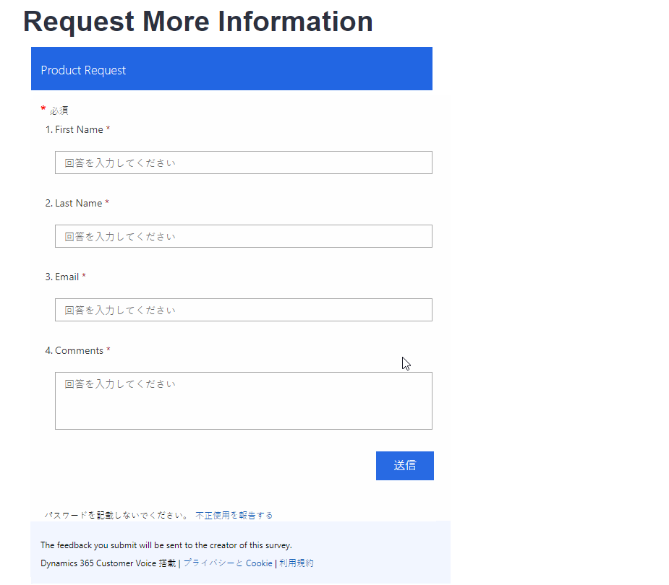
Task: Click the Request More Information page title
Action: coord(198,22)
